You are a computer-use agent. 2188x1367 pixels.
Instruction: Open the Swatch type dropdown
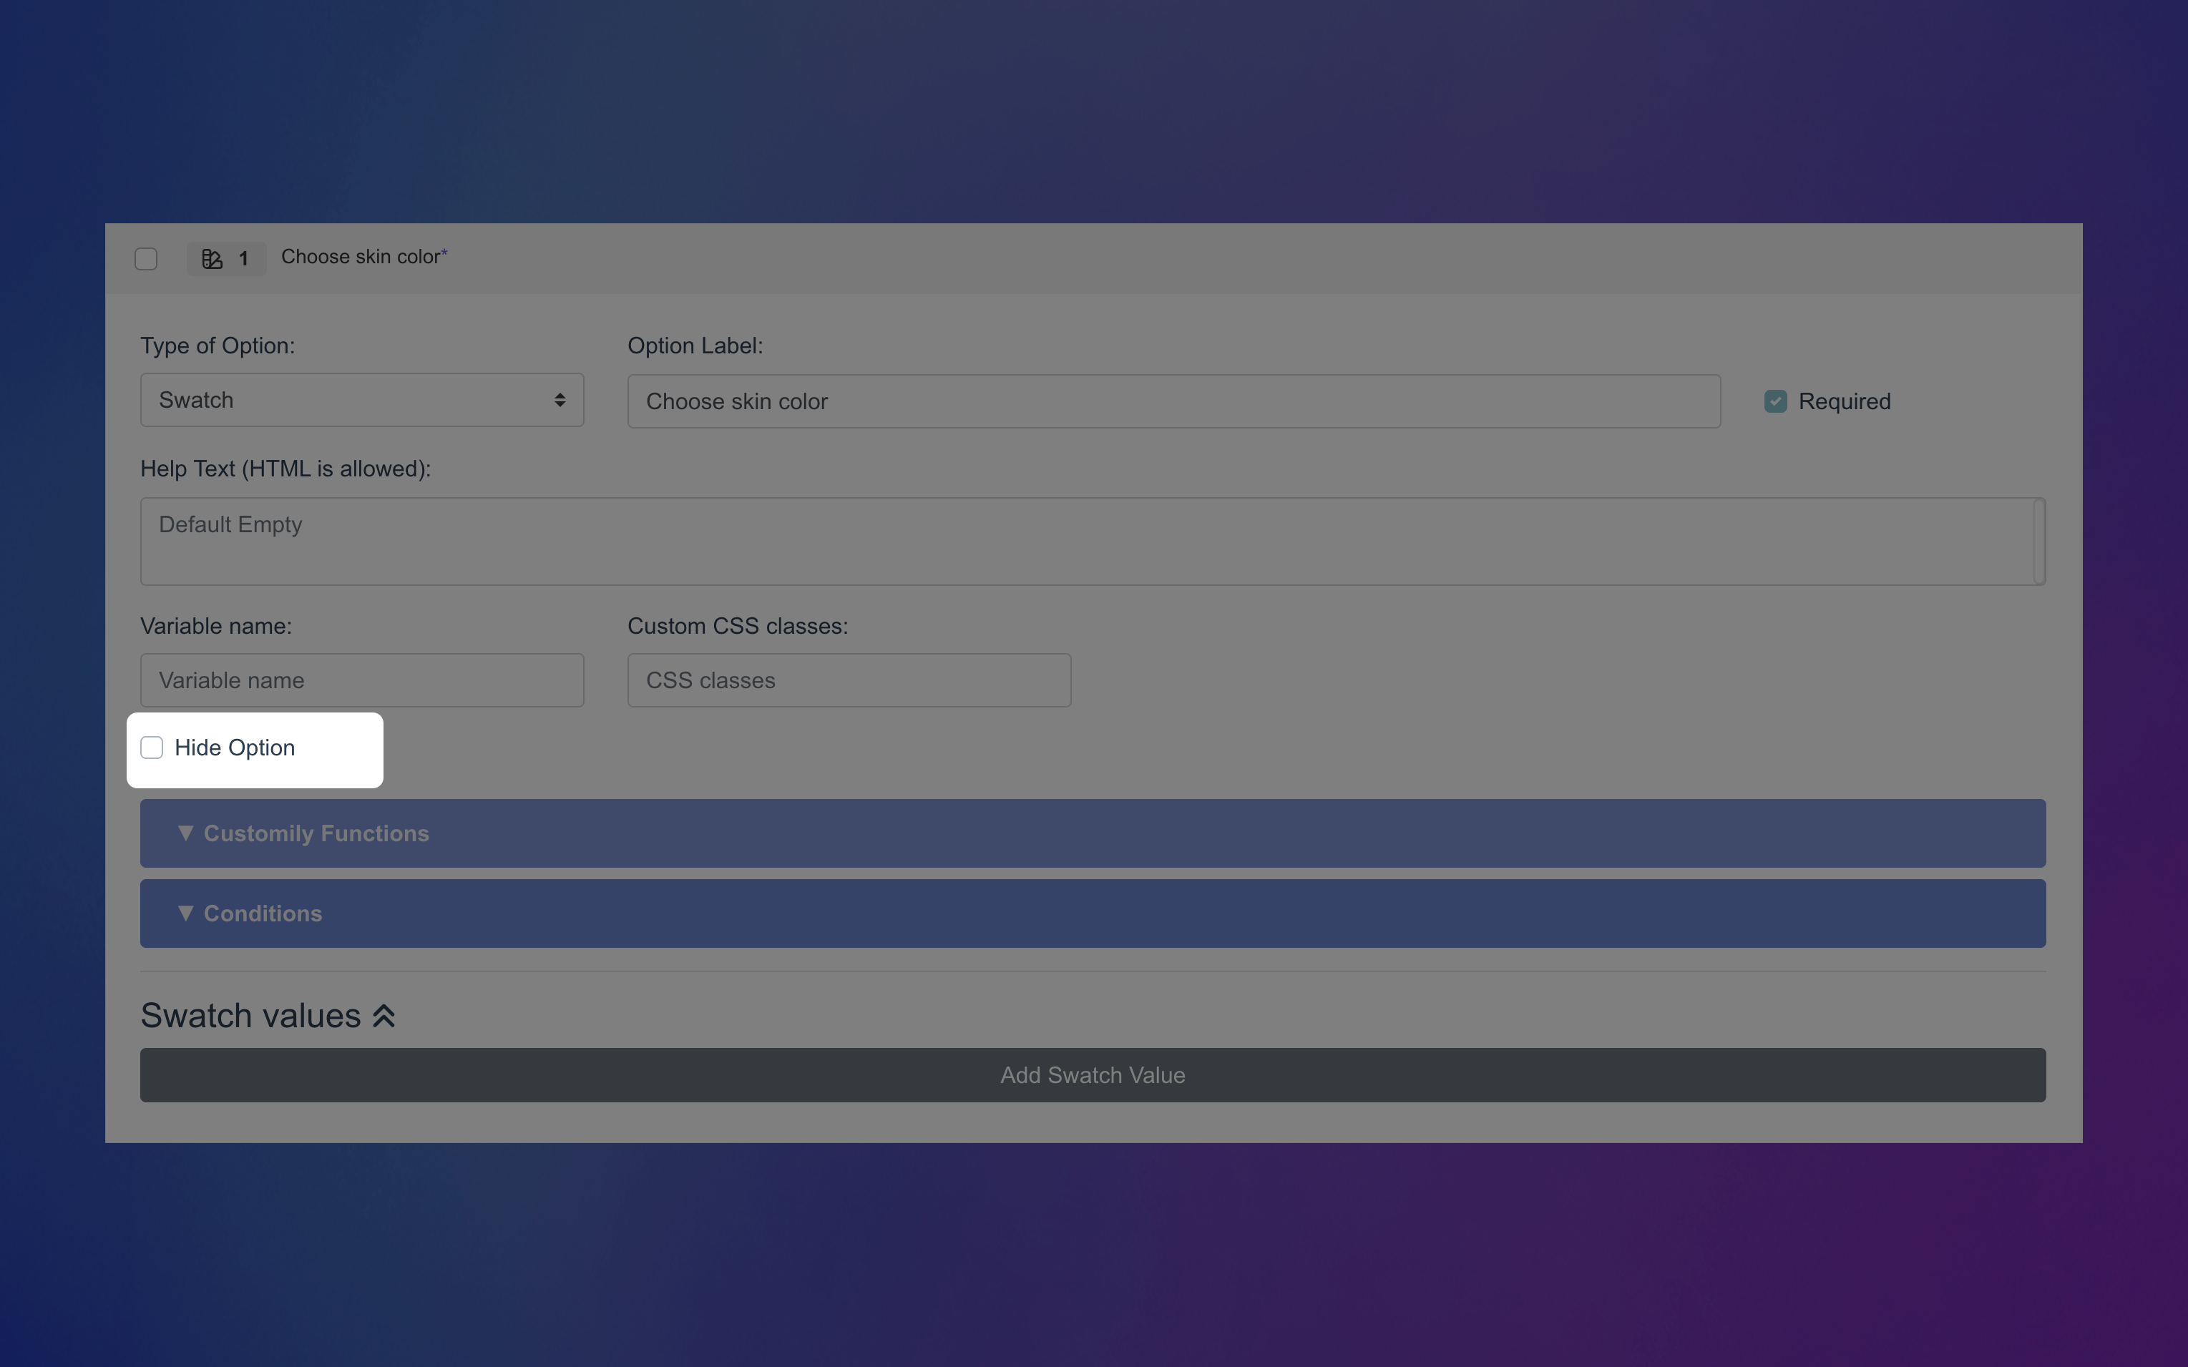[361, 400]
